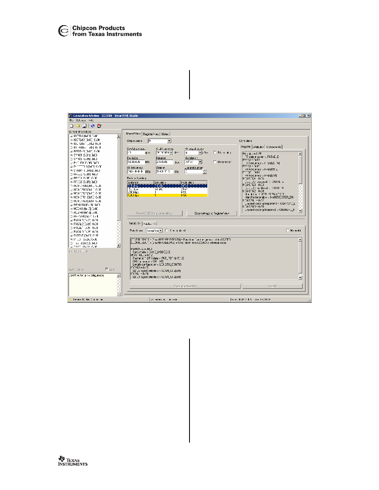Click the Stop TX button
Screen dimensions: 379x490
click(x=272, y=286)
